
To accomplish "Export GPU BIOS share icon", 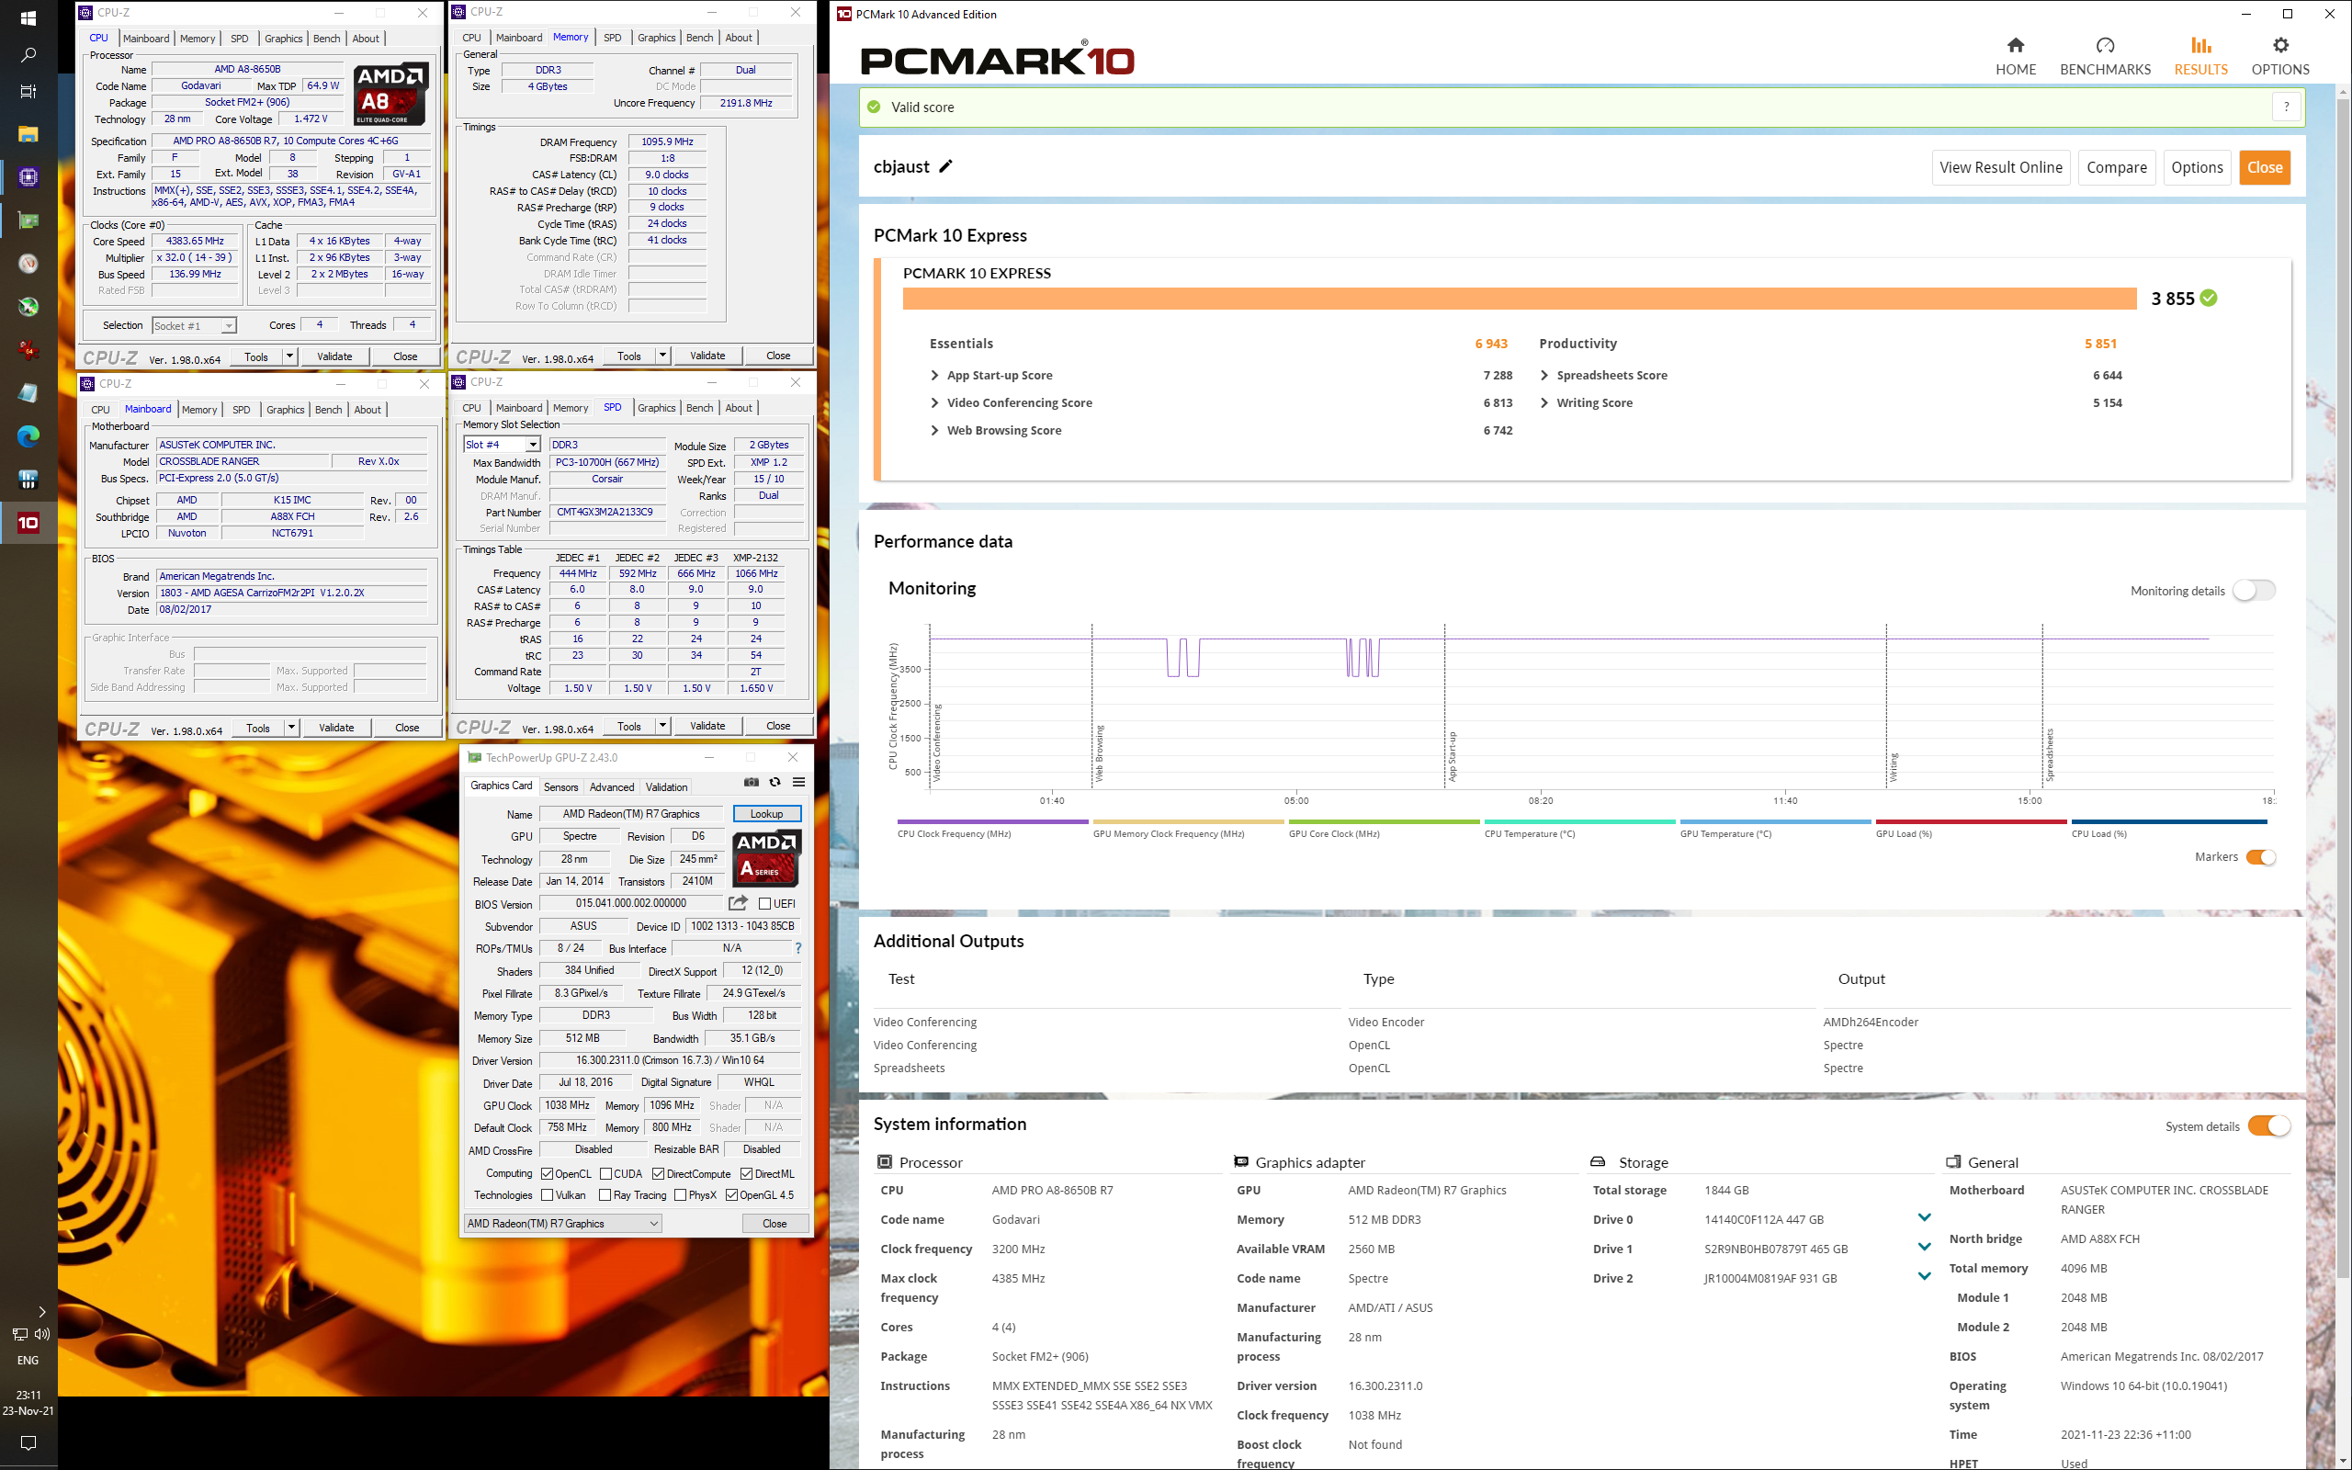I will tap(738, 903).
